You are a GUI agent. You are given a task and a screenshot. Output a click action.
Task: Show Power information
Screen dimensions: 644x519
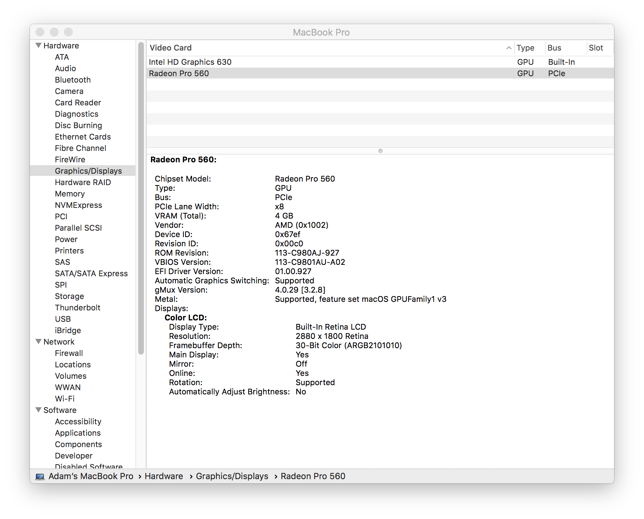coord(66,239)
